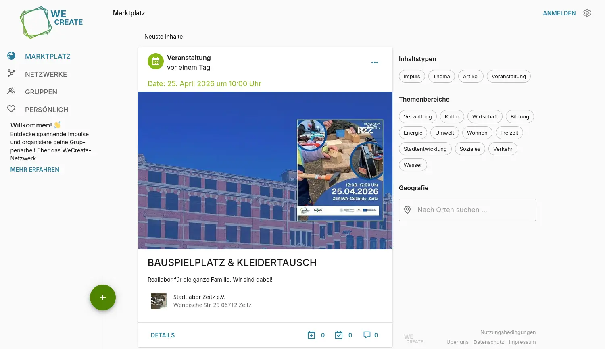Viewport: 605px width, 349px height.
Task: Click the Persönlich heart icon
Action: pos(11,109)
